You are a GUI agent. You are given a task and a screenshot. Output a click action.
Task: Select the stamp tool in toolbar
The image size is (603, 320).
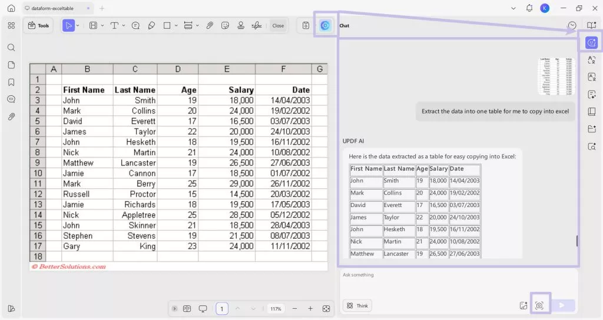pos(241,25)
